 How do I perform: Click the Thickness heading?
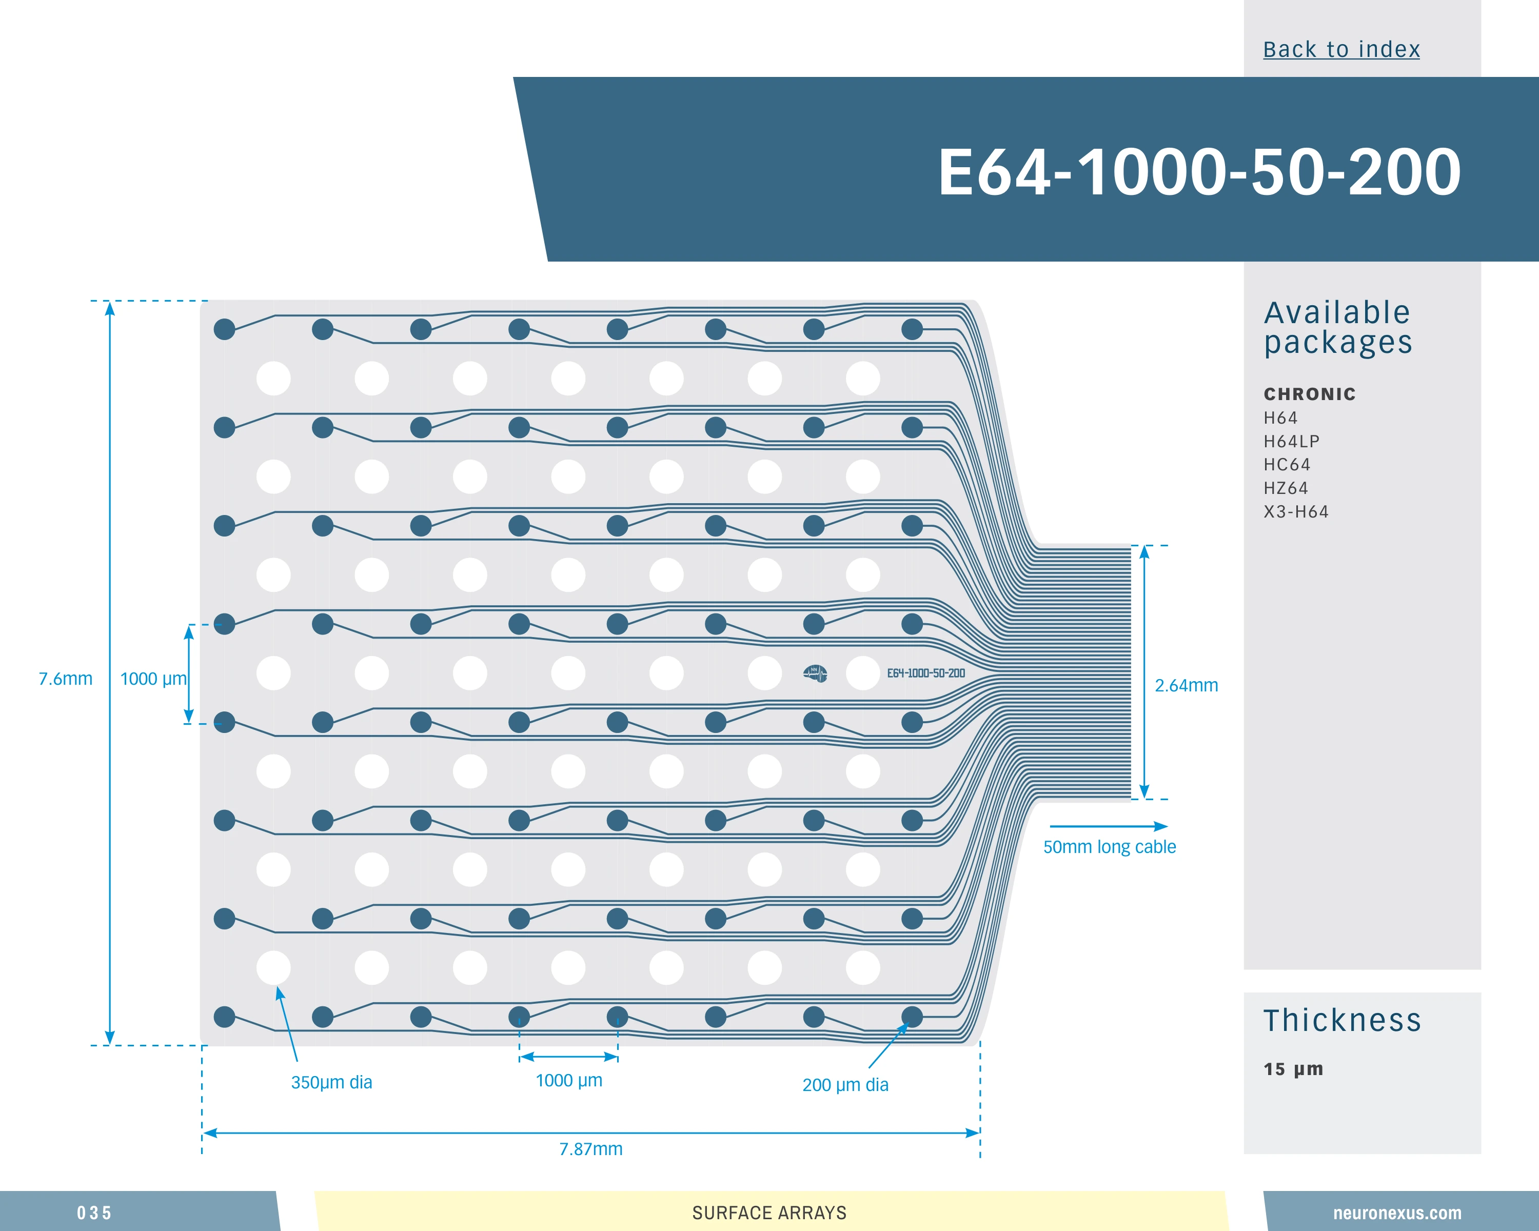[x=1342, y=1020]
